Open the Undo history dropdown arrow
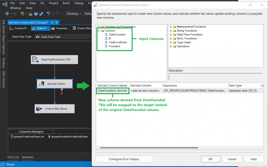This screenshot has height=167, width=268. pyautogui.click(x=53, y=14)
